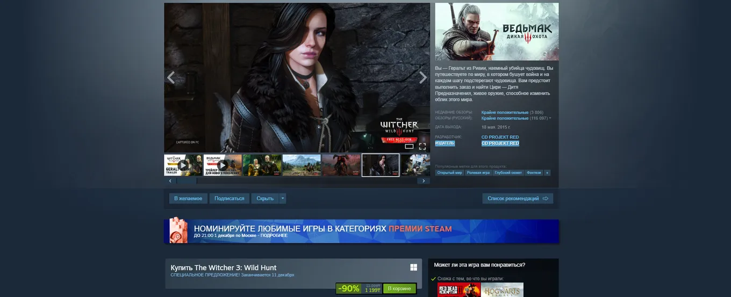Image resolution: width=731 pixels, height=297 pixels.
Task: Select the Открытый мир tag
Action: click(x=450, y=173)
